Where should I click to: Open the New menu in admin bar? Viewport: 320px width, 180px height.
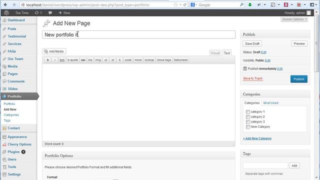point(64,12)
